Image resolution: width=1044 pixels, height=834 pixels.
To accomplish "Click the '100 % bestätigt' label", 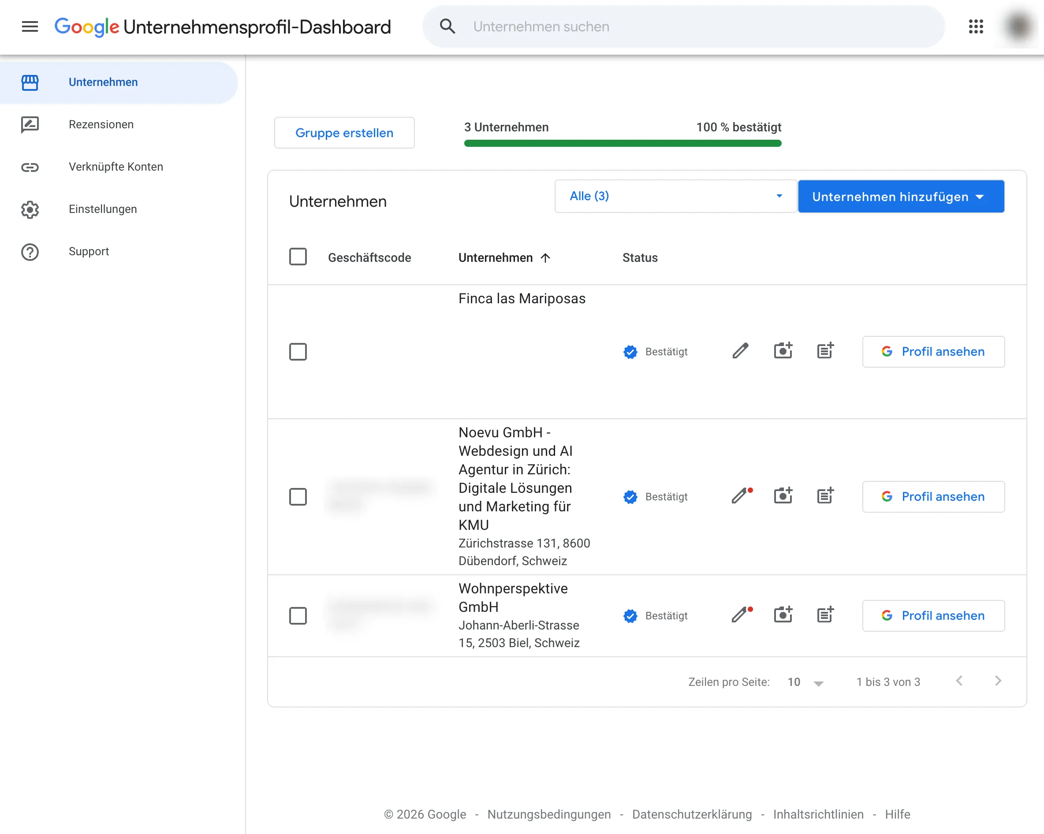I will [738, 127].
